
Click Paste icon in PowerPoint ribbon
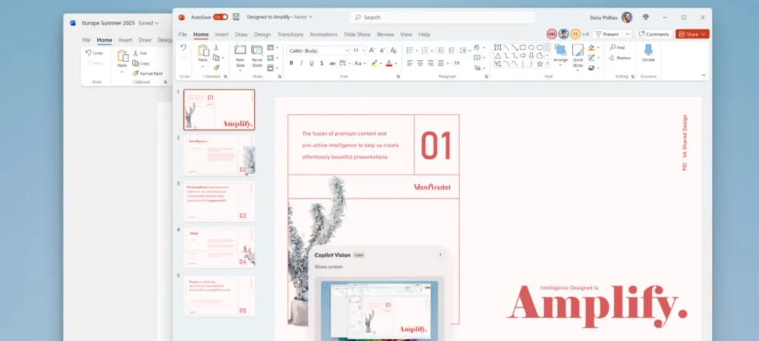point(203,51)
